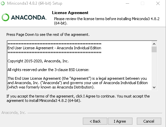Click the "Miniconda3 4.8.2 (64-bit) Setup" title text
This screenshot has height=127, width=166.
point(35,3)
